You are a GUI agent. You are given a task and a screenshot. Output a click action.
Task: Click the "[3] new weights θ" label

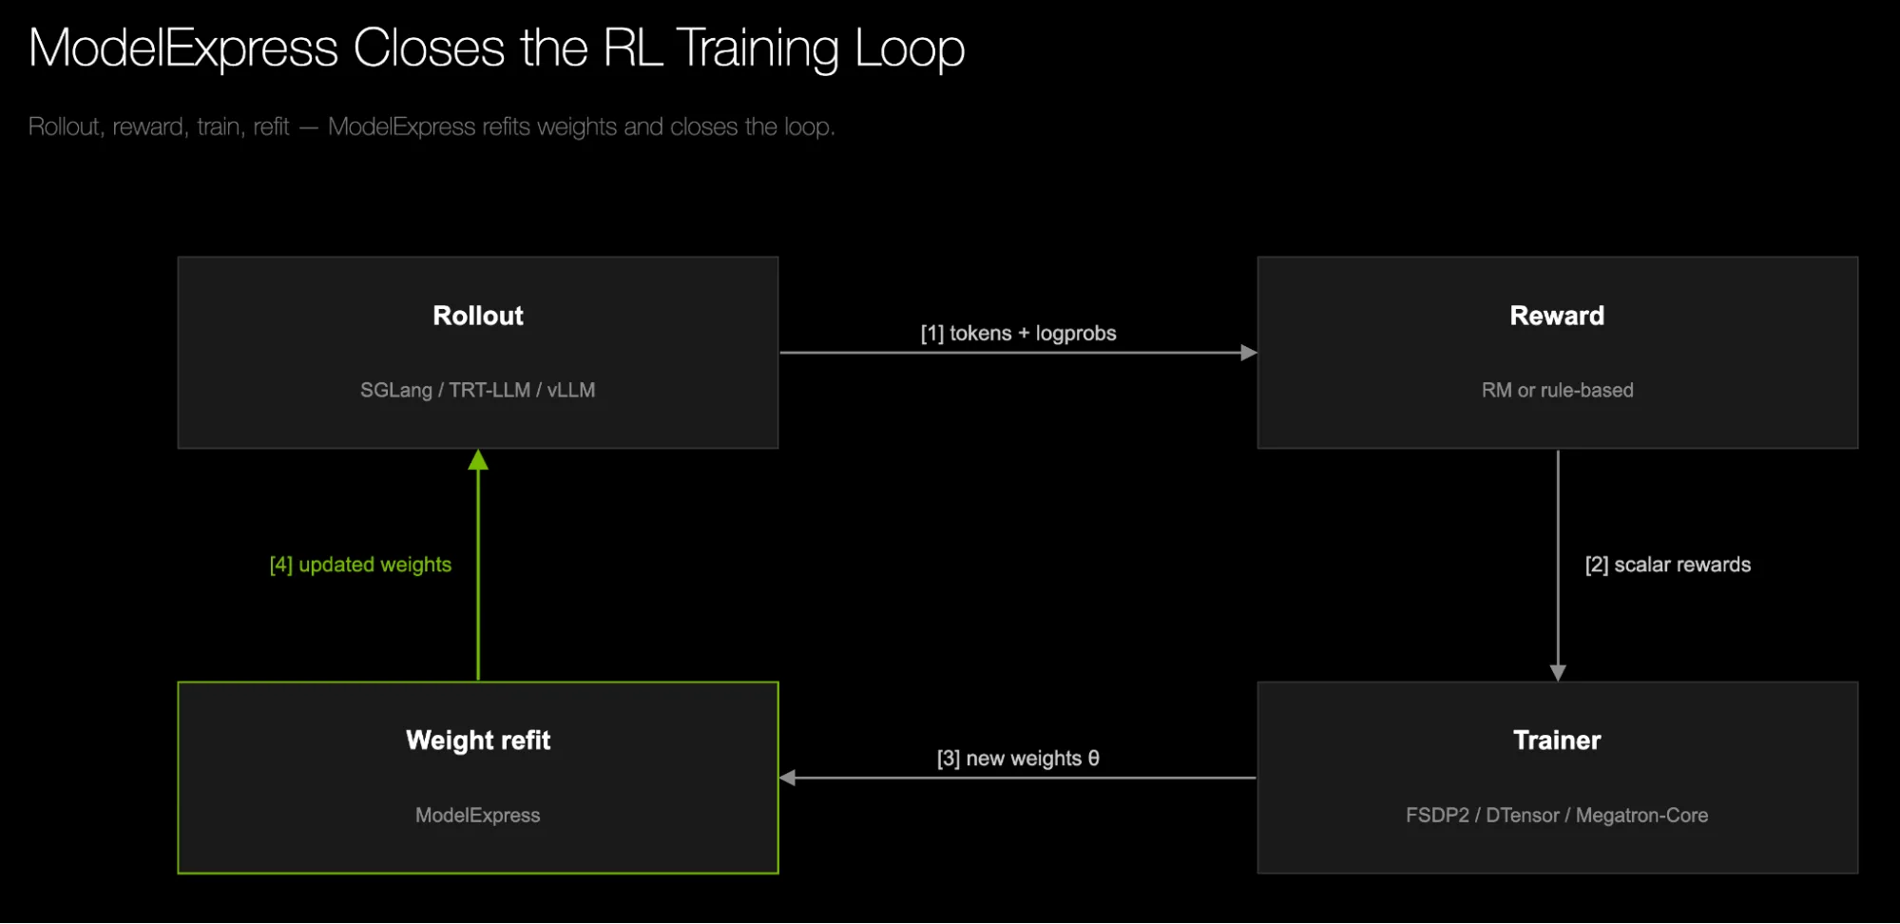tap(1018, 759)
